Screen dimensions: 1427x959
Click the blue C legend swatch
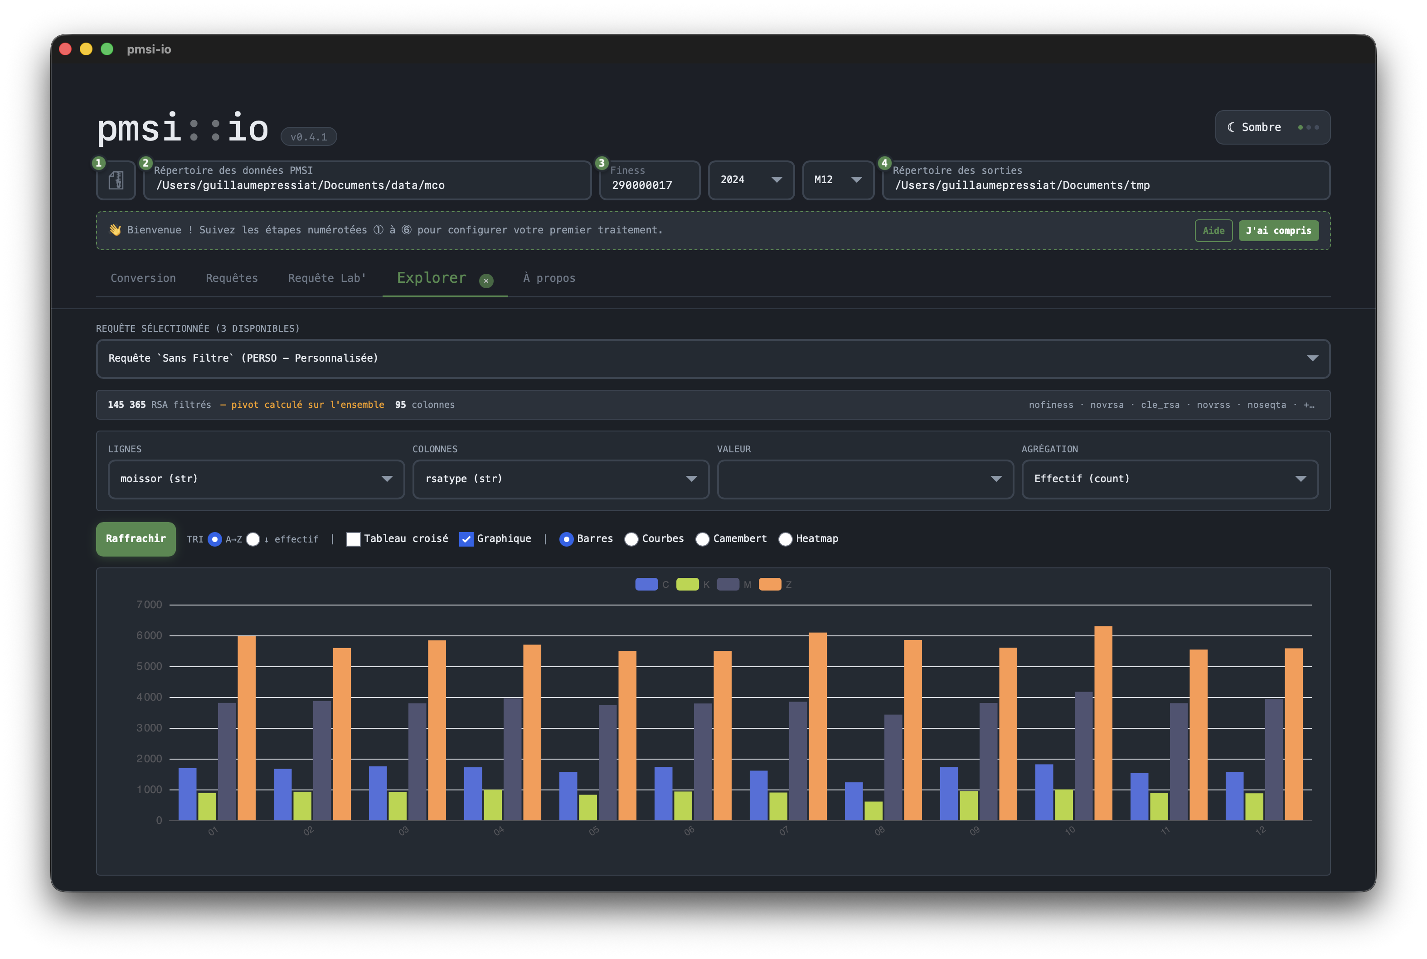(x=646, y=584)
